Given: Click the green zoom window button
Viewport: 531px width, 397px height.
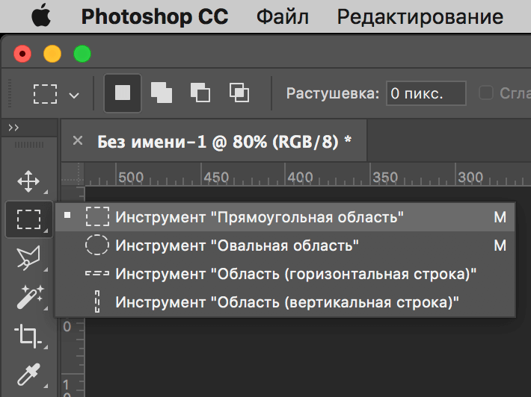Looking at the screenshot, I should (82, 54).
